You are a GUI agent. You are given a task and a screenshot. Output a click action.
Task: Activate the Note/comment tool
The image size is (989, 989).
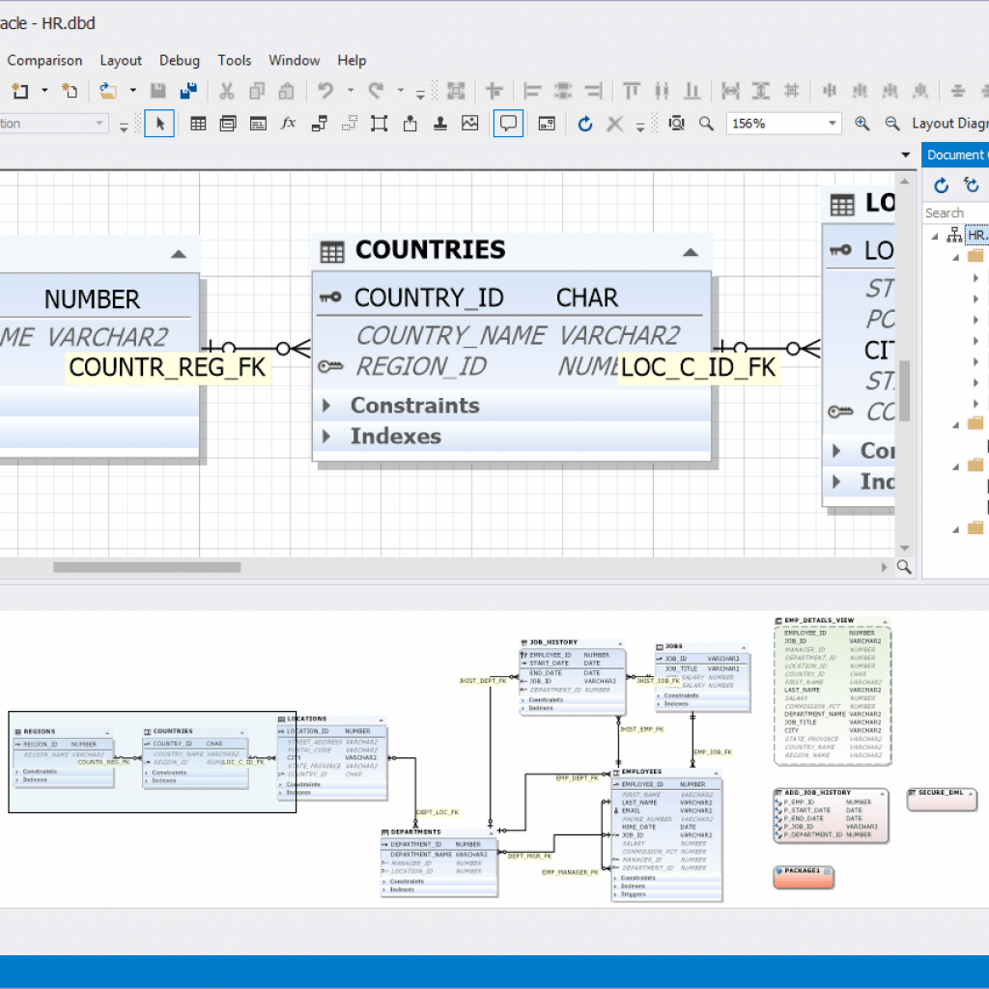508,124
